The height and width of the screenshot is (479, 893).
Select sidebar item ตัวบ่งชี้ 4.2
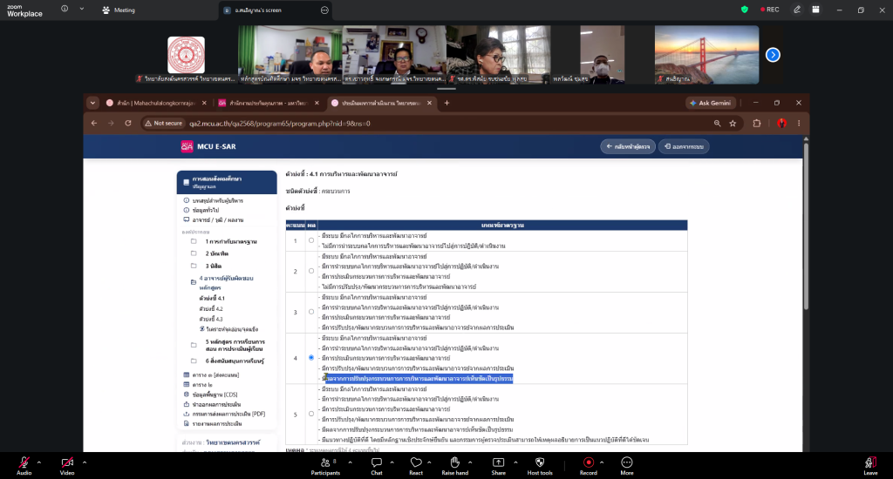pos(211,309)
